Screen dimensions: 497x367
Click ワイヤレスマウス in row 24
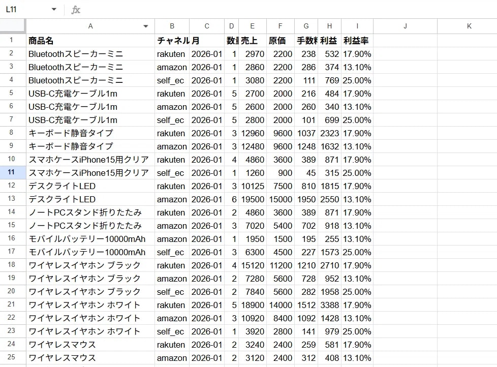pyautogui.click(x=90, y=345)
